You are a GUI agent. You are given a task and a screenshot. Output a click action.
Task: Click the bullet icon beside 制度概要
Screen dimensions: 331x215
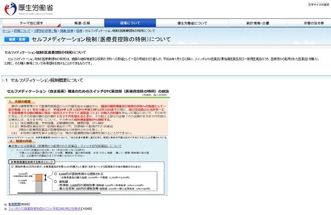[x=6, y=205]
